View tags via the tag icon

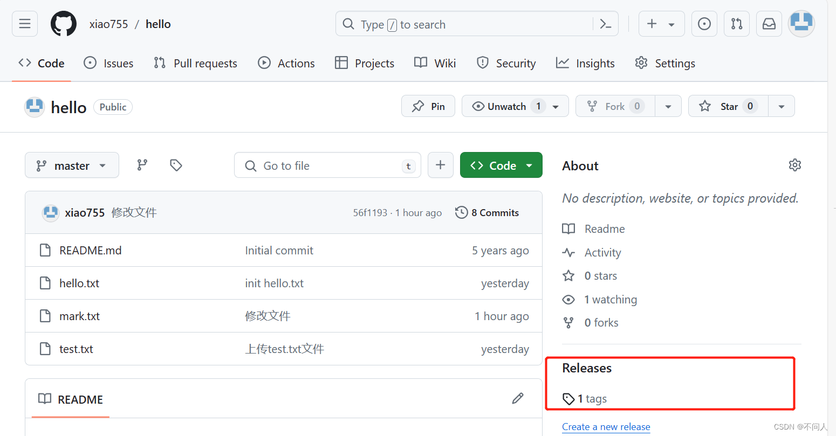pos(176,165)
